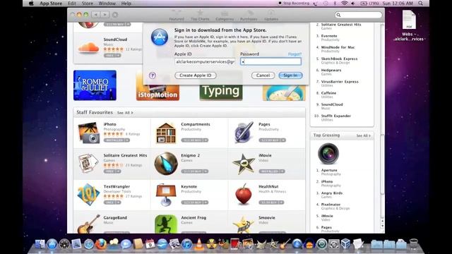Open the Ancient Frog app icon
452x254 pixels.
tap(166, 224)
